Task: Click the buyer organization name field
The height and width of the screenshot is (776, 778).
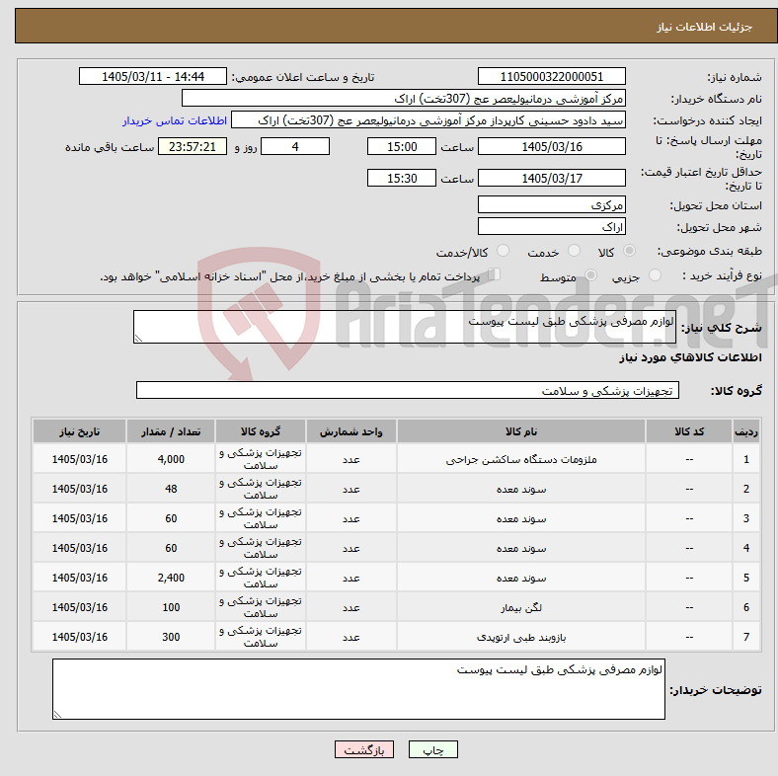Action: 404,99
